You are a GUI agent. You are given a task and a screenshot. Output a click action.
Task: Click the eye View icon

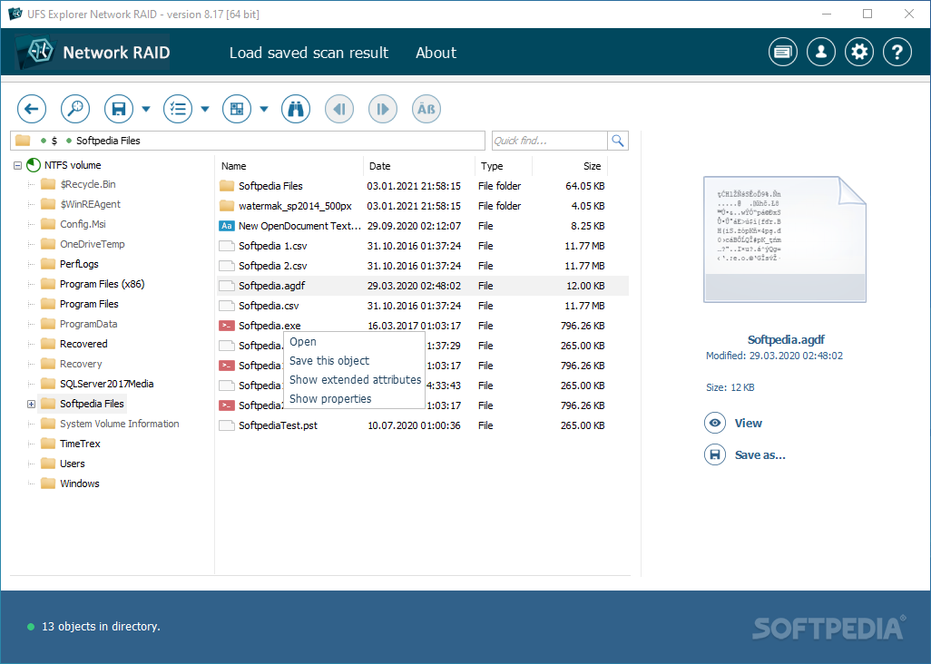[x=715, y=423]
